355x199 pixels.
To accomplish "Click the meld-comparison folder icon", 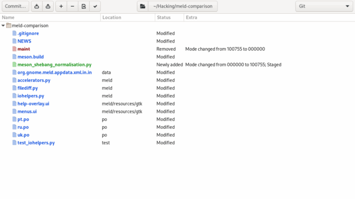I will click(9, 25).
